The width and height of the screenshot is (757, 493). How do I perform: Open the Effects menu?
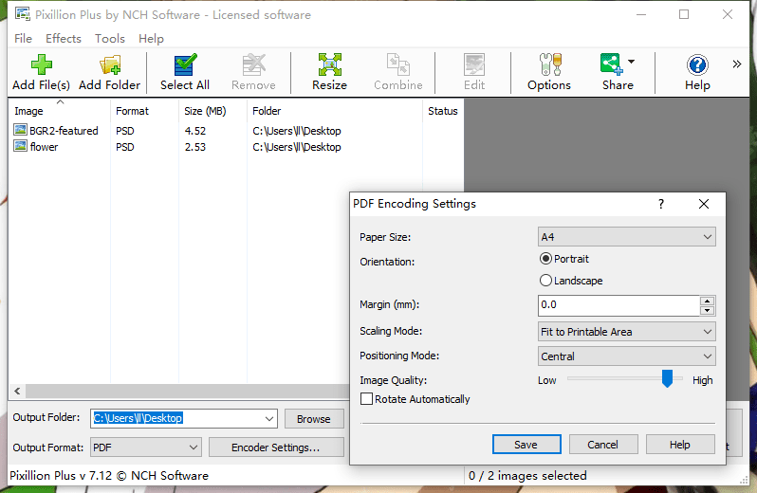pos(64,38)
